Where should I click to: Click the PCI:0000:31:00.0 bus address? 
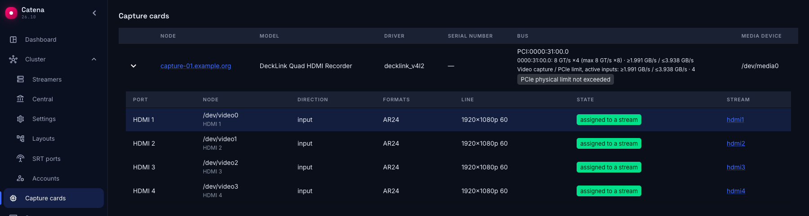(542, 52)
